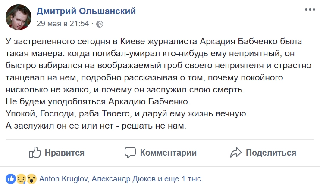Open the post timestamp 29 мая в 21:54
320x190 pixels.
63,24
